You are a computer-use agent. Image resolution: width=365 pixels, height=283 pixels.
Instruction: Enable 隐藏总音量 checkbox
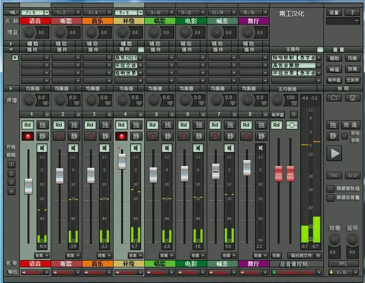point(330,198)
